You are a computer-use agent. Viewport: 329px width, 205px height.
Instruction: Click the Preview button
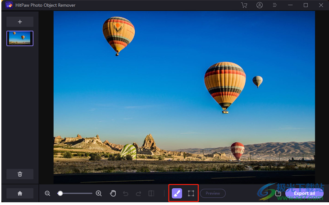coord(213,193)
